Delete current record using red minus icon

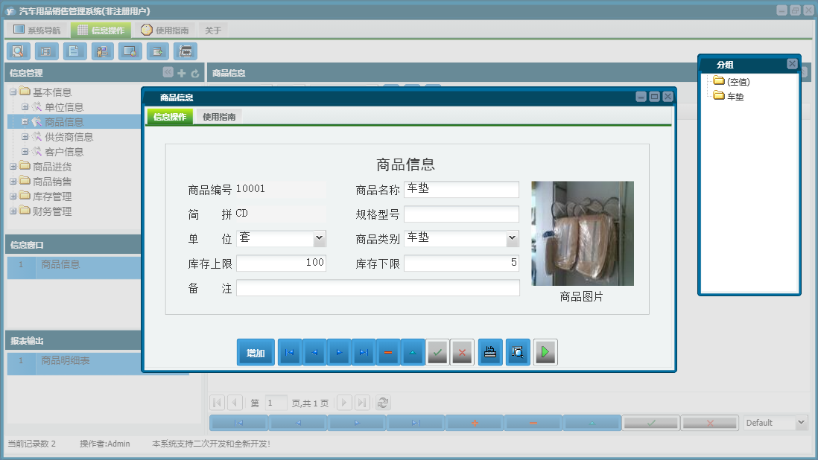[388, 352]
